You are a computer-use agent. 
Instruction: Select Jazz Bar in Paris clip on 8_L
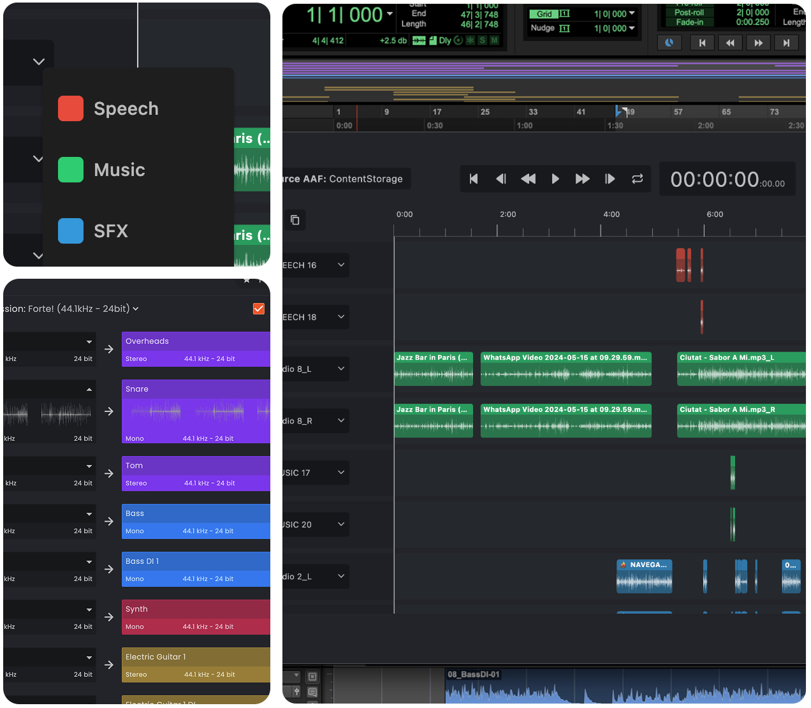[434, 369]
